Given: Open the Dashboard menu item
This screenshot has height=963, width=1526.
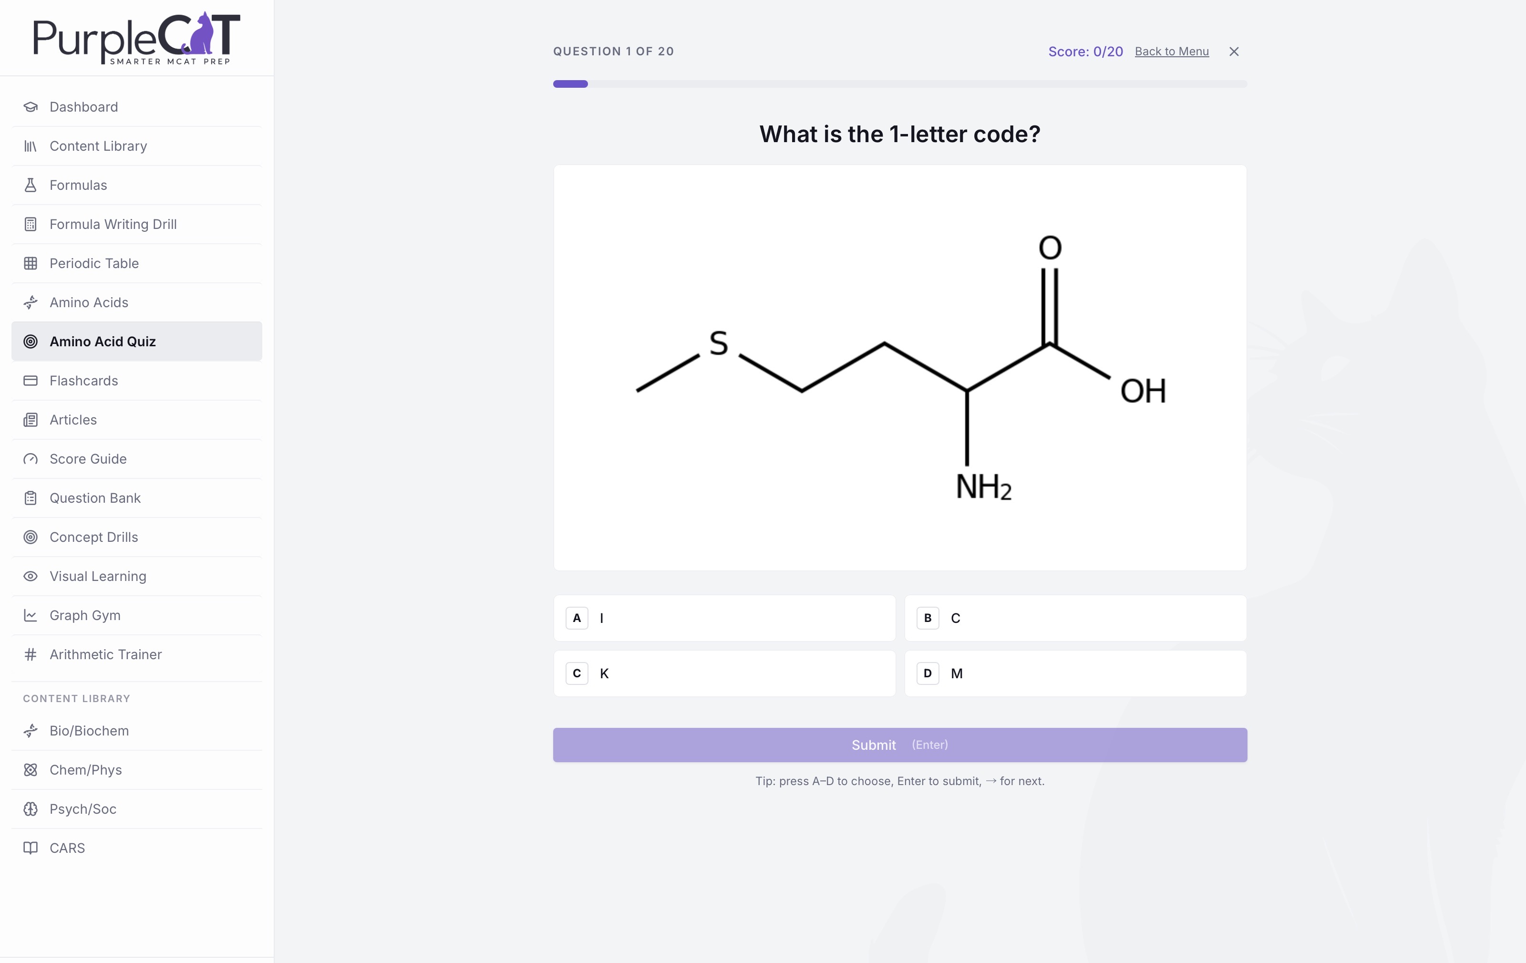Looking at the screenshot, I should [x=137, y=106].
